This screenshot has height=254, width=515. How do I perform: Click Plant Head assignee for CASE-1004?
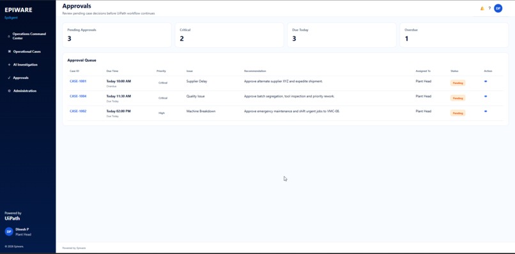tap(424, 96)
